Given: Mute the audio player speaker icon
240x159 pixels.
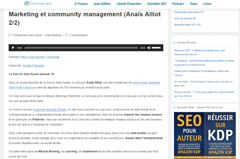Looking at the screenshot, I should pos(149,48).
